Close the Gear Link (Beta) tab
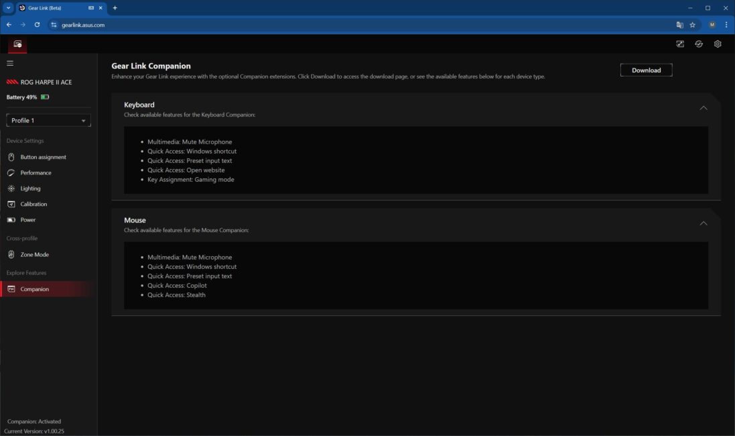The height and width of the screenshot is (436, 735). click(101, 8)
